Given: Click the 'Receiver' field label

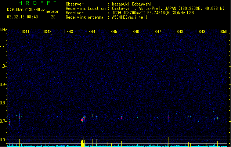Looking at the screenshot, I should [75, 13].
